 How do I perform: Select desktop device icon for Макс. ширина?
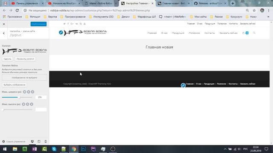point(25,92)
